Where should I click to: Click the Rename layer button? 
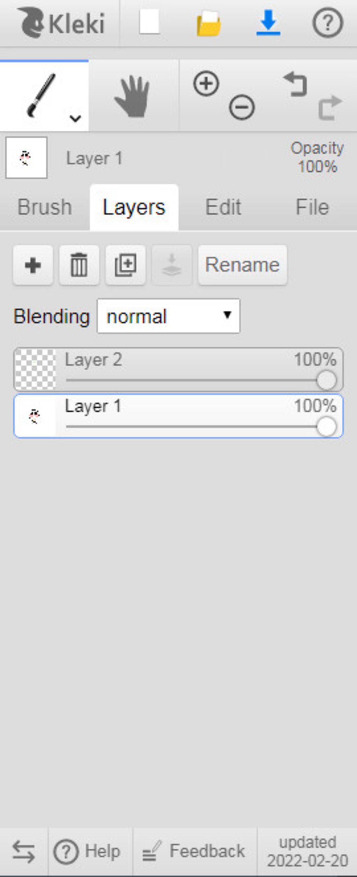coord(243,265)
